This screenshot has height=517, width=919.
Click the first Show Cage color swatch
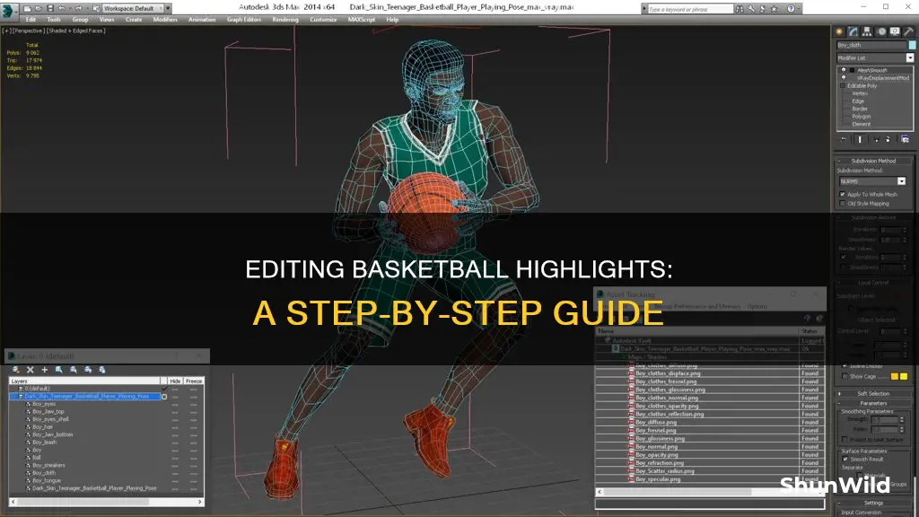[x=895, y=376]
